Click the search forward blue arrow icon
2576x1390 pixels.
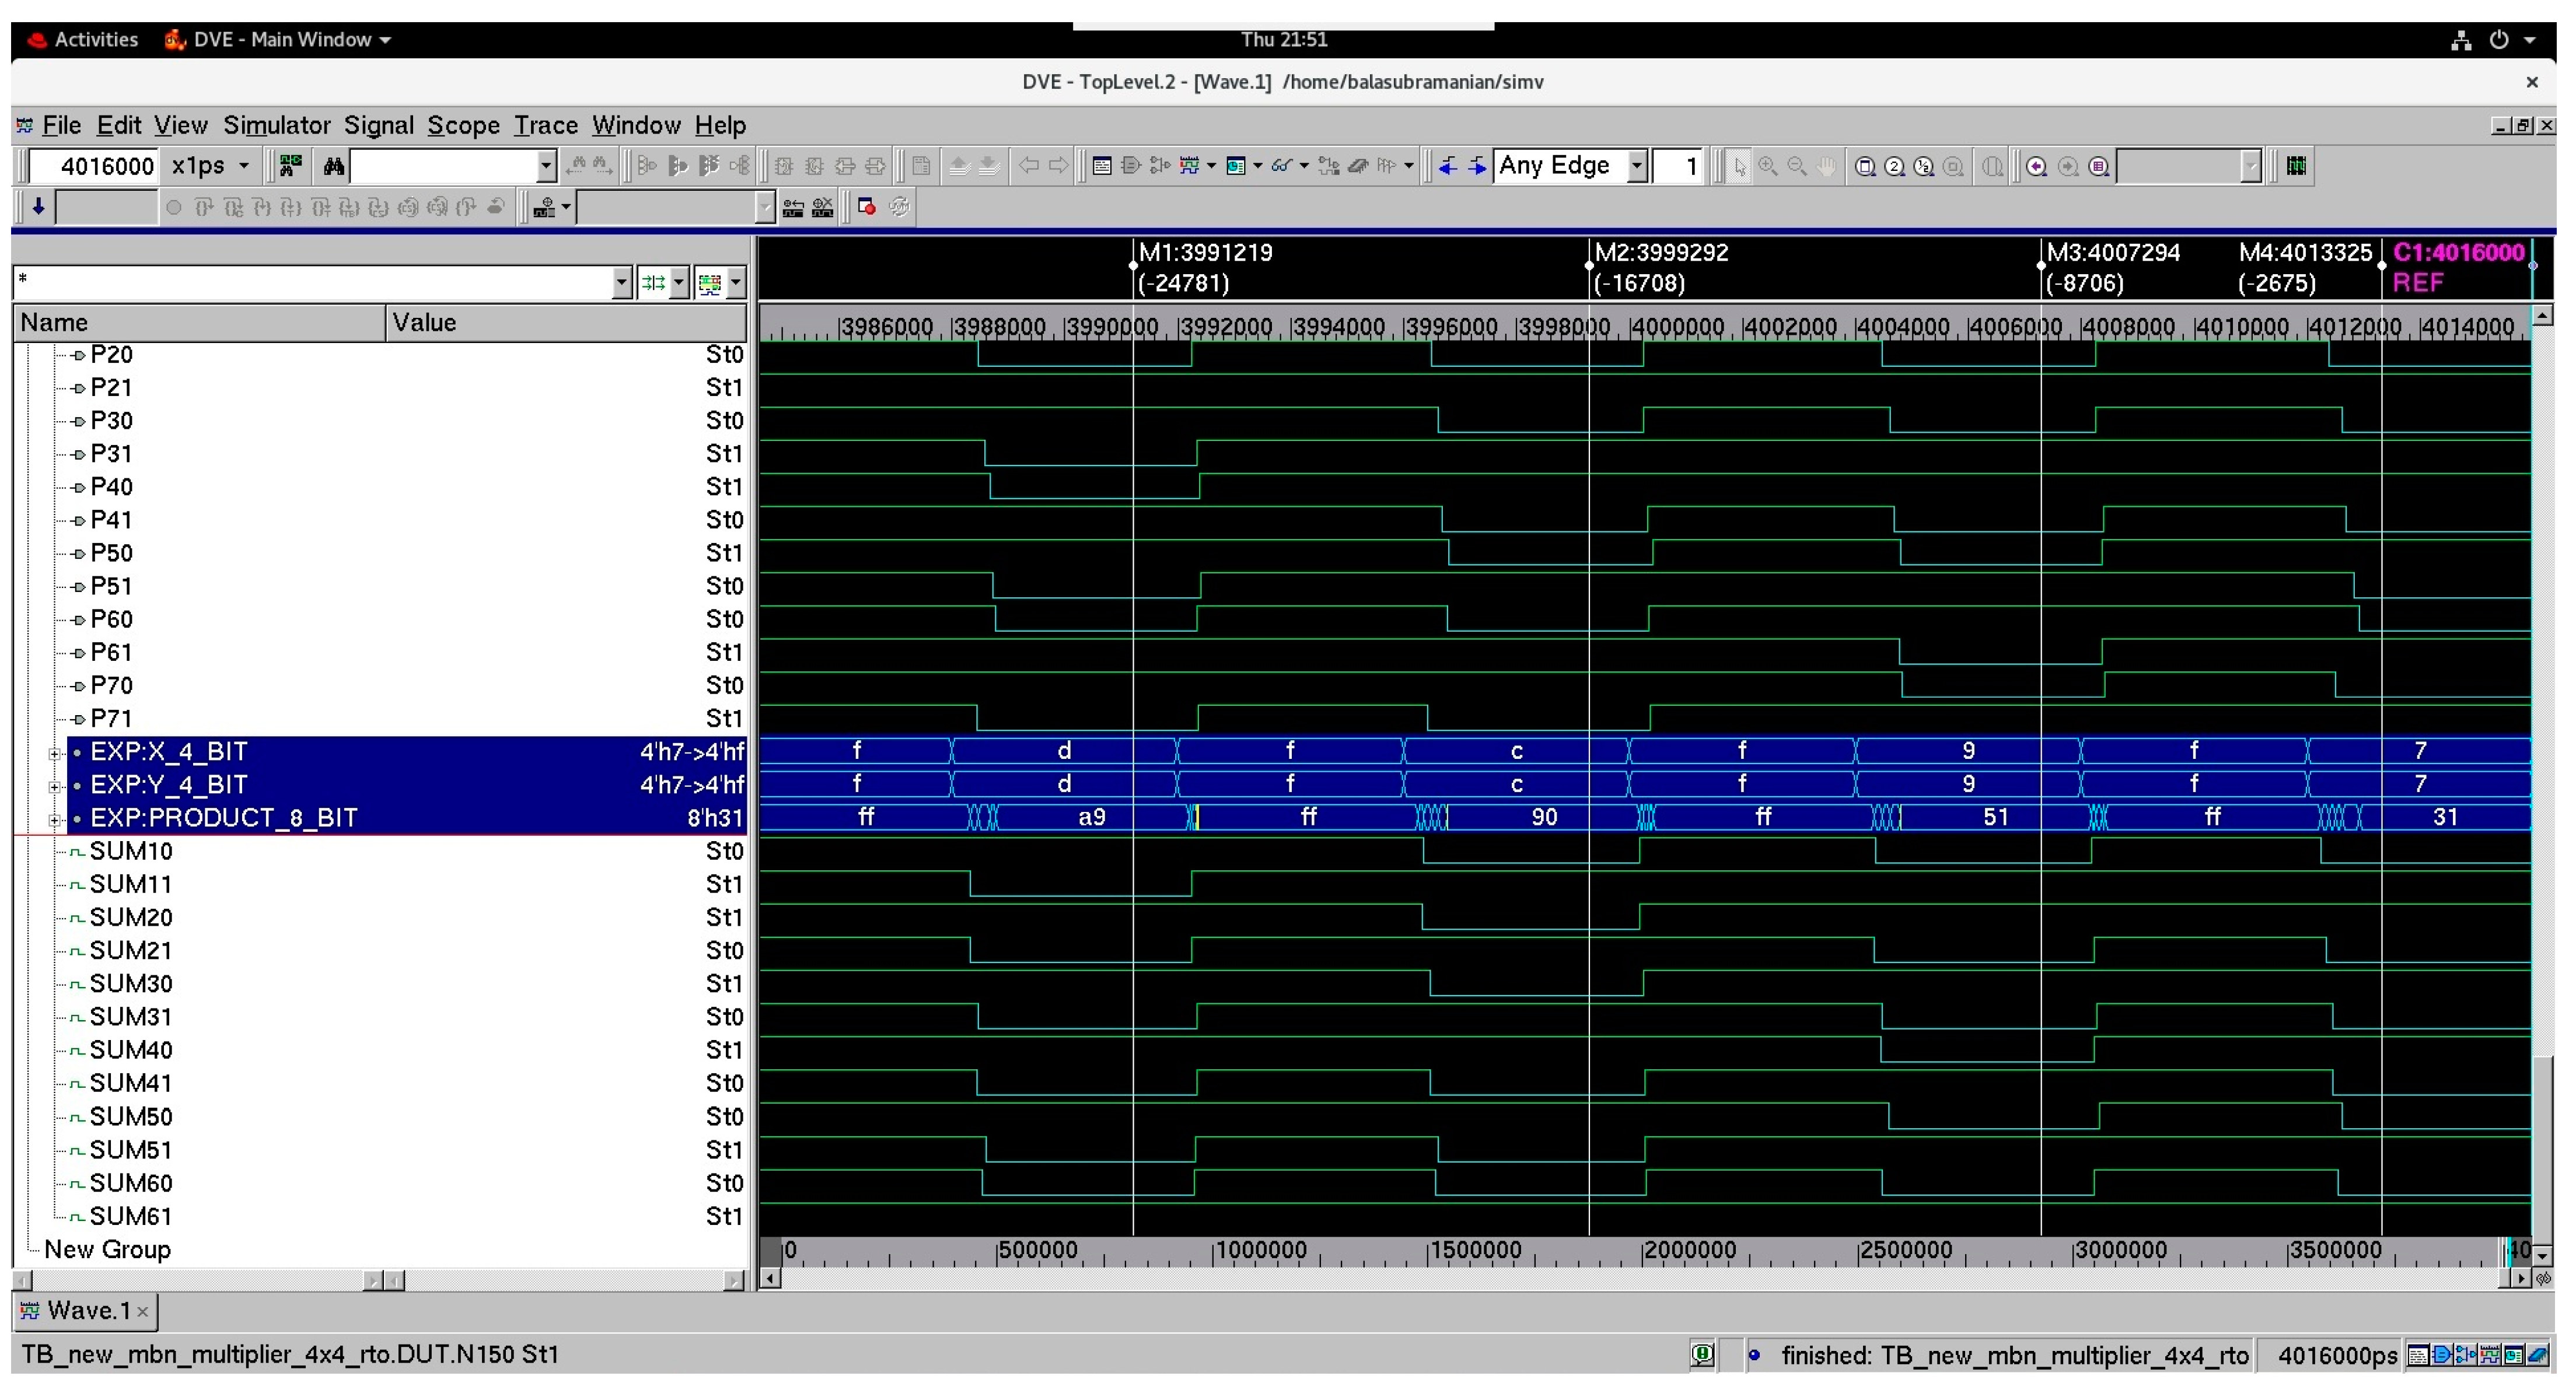click(1476, 166)
